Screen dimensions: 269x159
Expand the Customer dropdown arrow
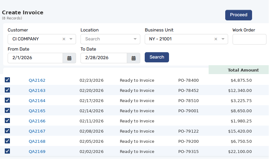71,39
